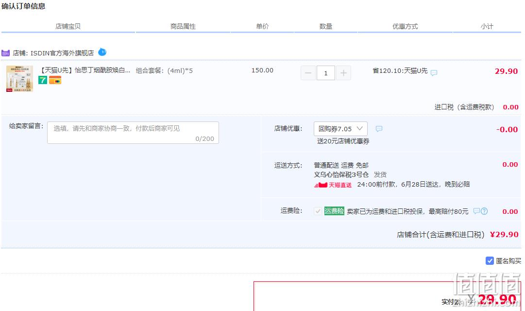Click the 普通配送 运费 免邮 shipping text
Screen dimensions: 525x311
[x=341, y=165]
